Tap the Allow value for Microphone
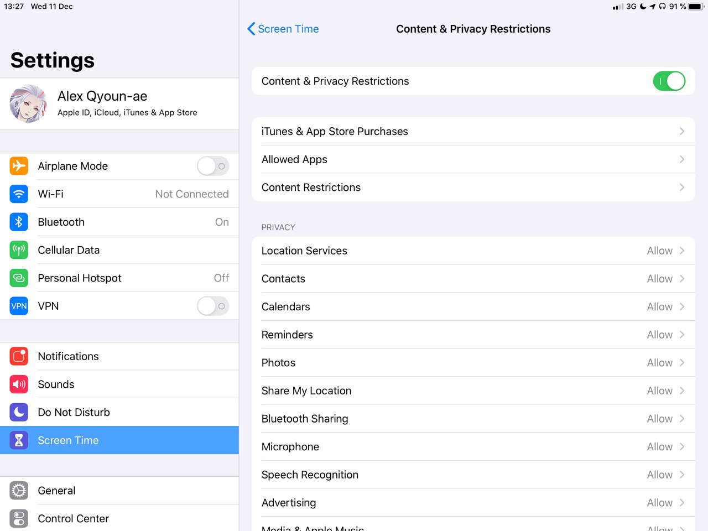The width and height of the screenshot is (708, 531). tap(660, 447)
